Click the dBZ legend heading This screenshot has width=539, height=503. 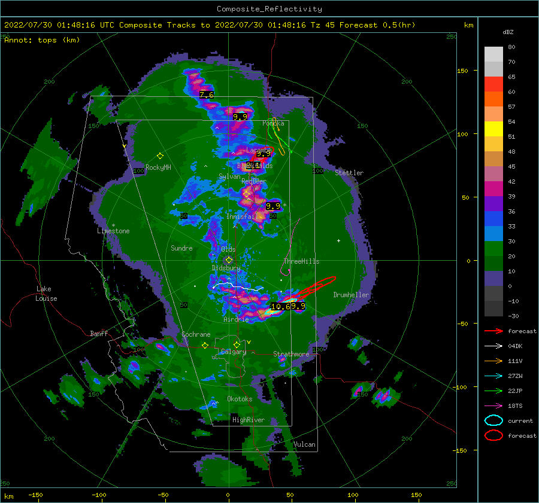point(508,32)
